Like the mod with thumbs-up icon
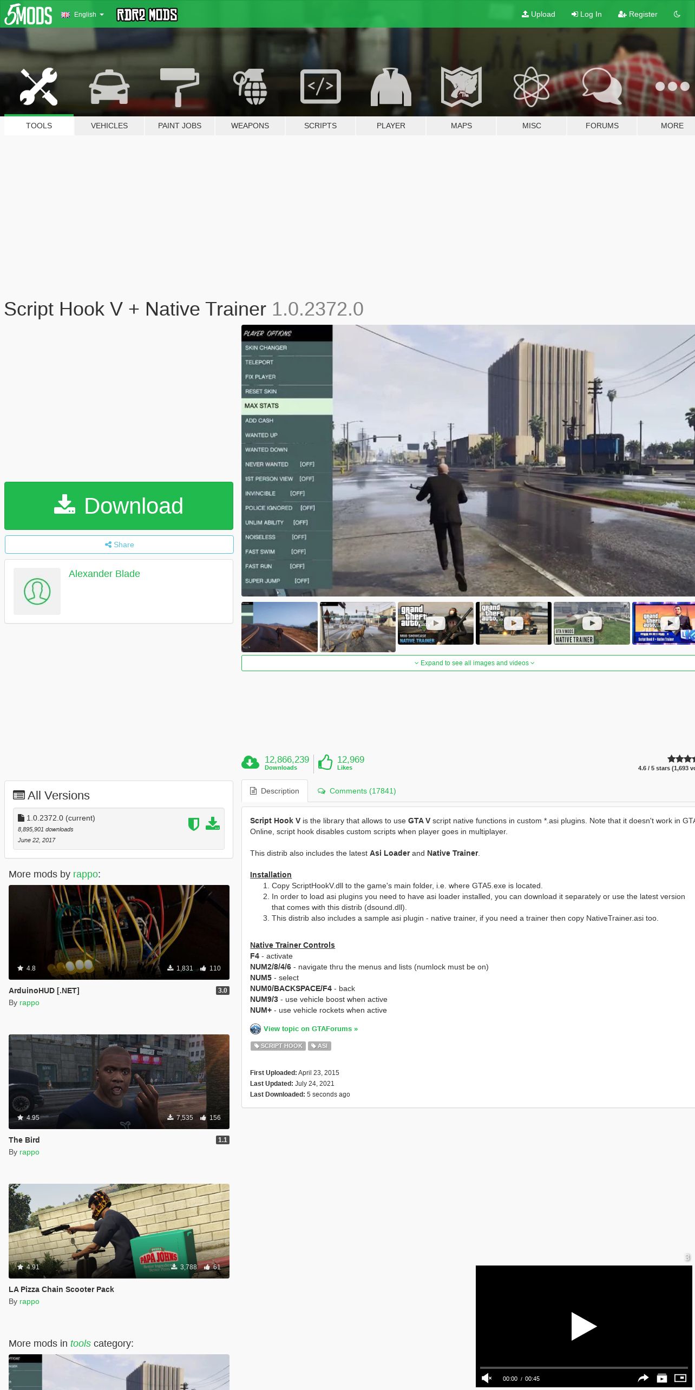 325,762
